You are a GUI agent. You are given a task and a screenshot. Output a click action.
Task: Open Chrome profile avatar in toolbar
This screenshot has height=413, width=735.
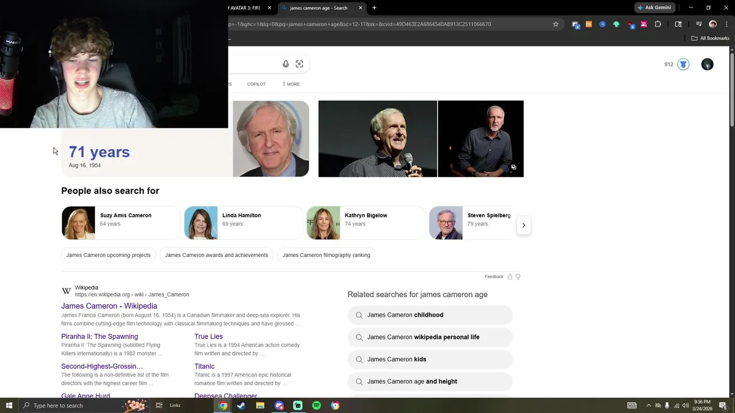[x=713, y=24]
